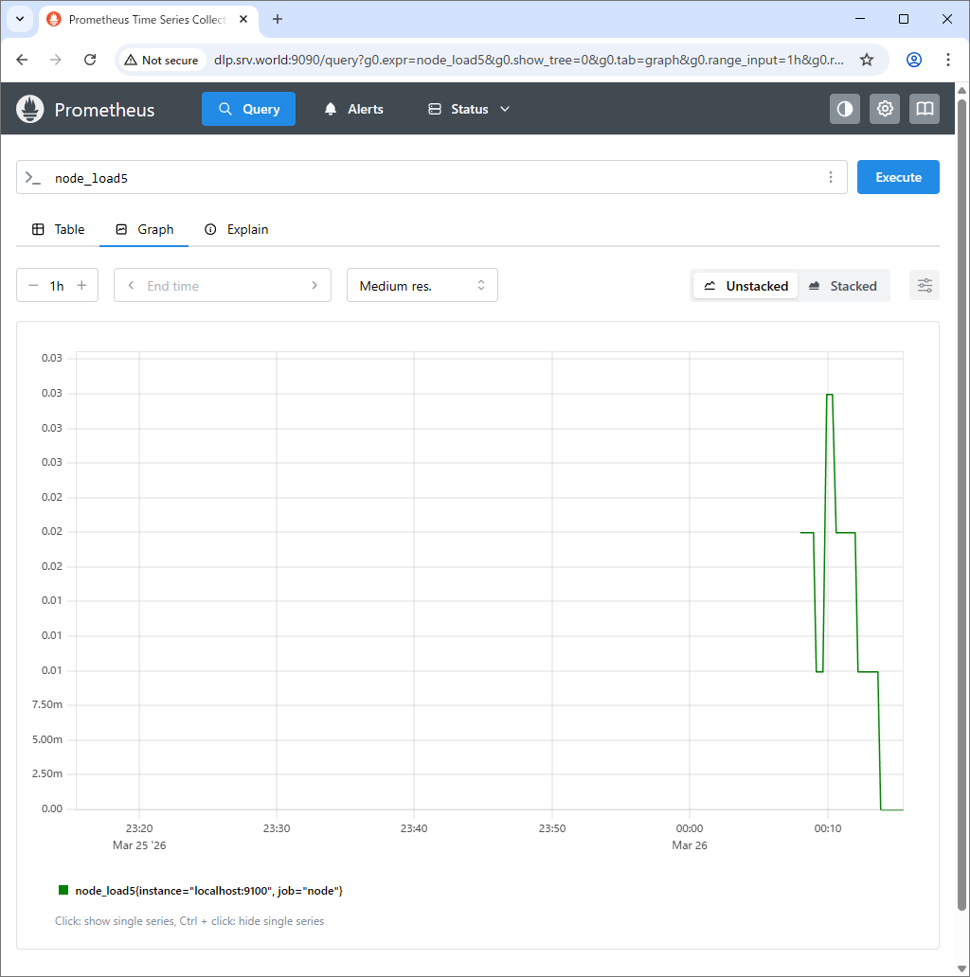This screenshot has height=977, width=970.
Task: Click the Prometheus flame logo
Action: click(x=30, y=109)
